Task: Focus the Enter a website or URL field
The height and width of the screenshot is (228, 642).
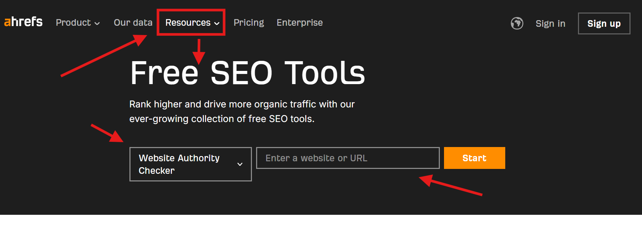Action: pyautogui.click(x=348, y=158)
